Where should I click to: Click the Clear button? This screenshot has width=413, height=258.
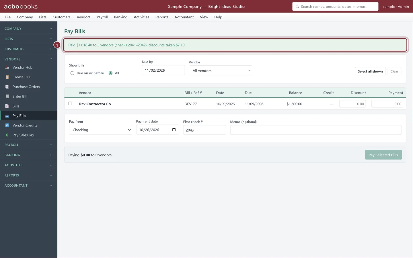[x=394, y=71]
